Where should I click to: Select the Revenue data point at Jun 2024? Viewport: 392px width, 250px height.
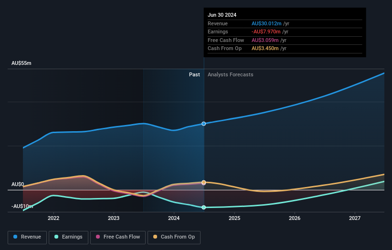204,124
